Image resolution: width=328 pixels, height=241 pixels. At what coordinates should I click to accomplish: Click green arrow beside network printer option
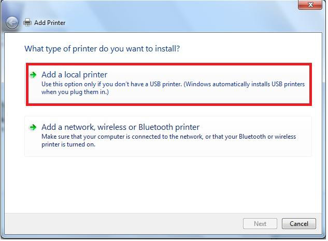[33, 127]
